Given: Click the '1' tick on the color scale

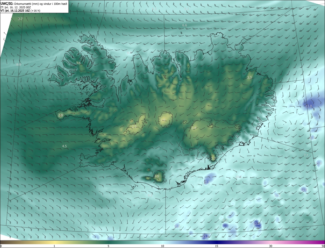Looking at the screenshot, I should (54, 246).
